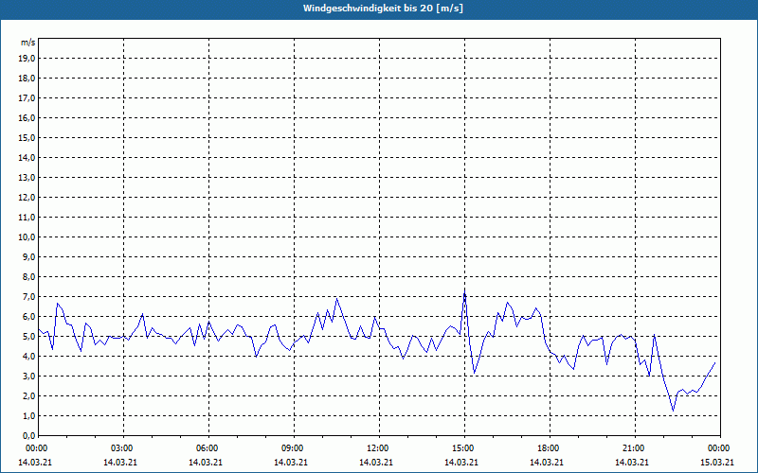The image size is (758, 473).
Task: Select the '5,0' y-axis label
Action: click(29, 337)
